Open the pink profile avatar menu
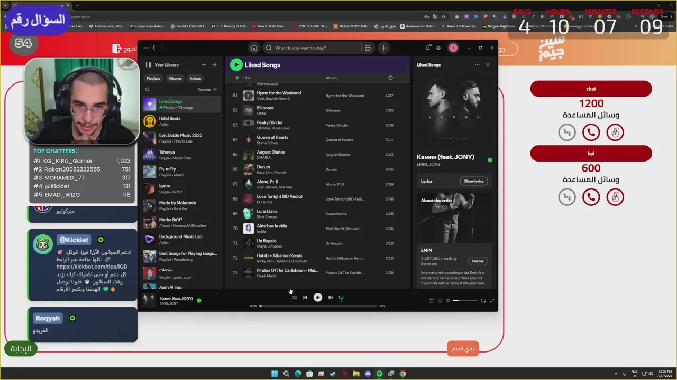The width and height of the screenshot is (677, 380). 453,48
